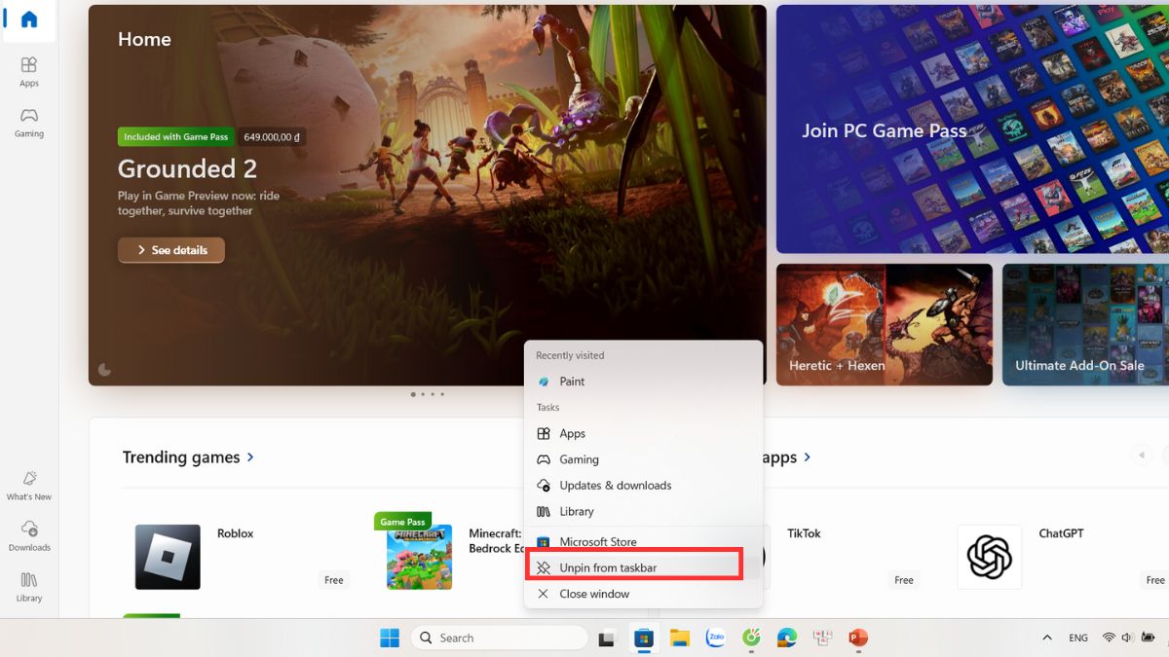Viewport: 1169px width, 657px height.
Task: Click the Roblox app icon
Action: (168, 557)
